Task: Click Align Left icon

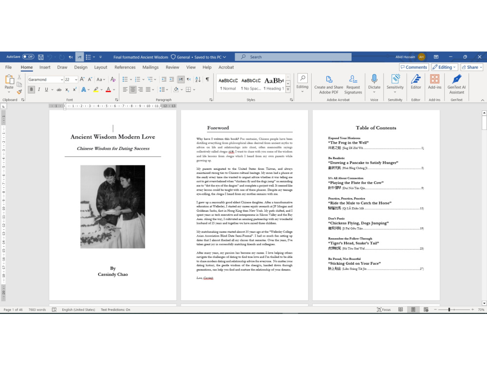Action: (125, 90)
